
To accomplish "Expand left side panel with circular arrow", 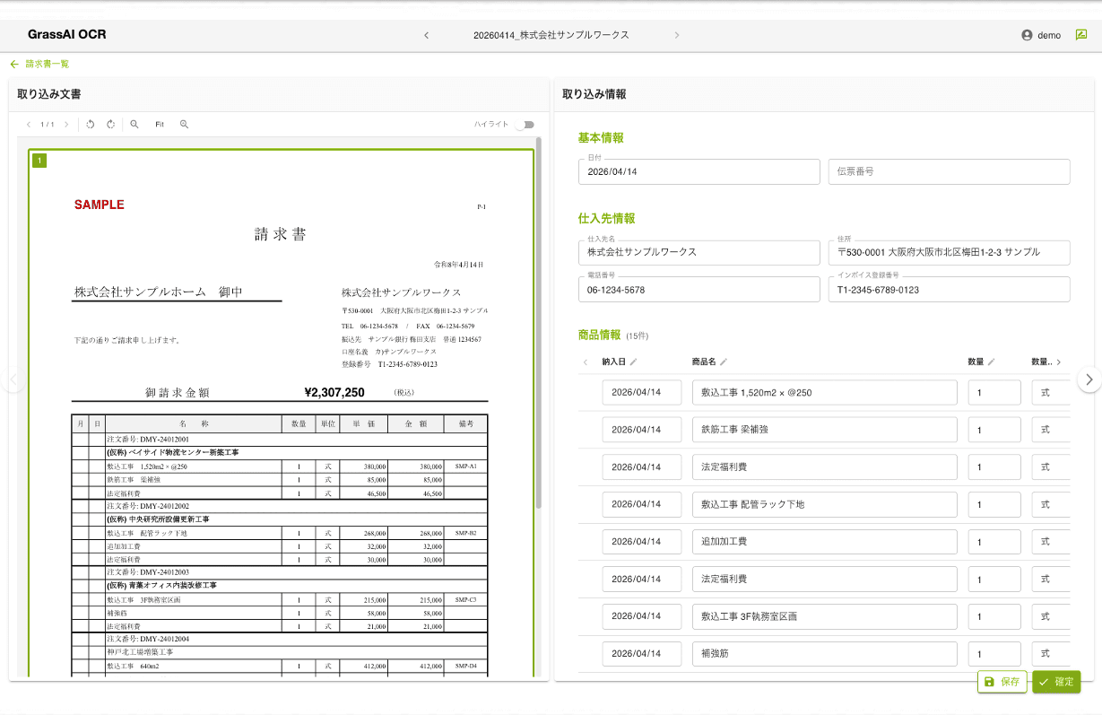I will pos(12,379).
